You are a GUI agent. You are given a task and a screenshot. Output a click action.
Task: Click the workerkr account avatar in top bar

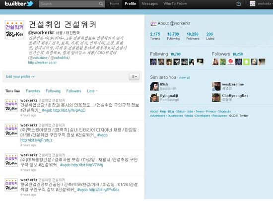pos(253,3)
